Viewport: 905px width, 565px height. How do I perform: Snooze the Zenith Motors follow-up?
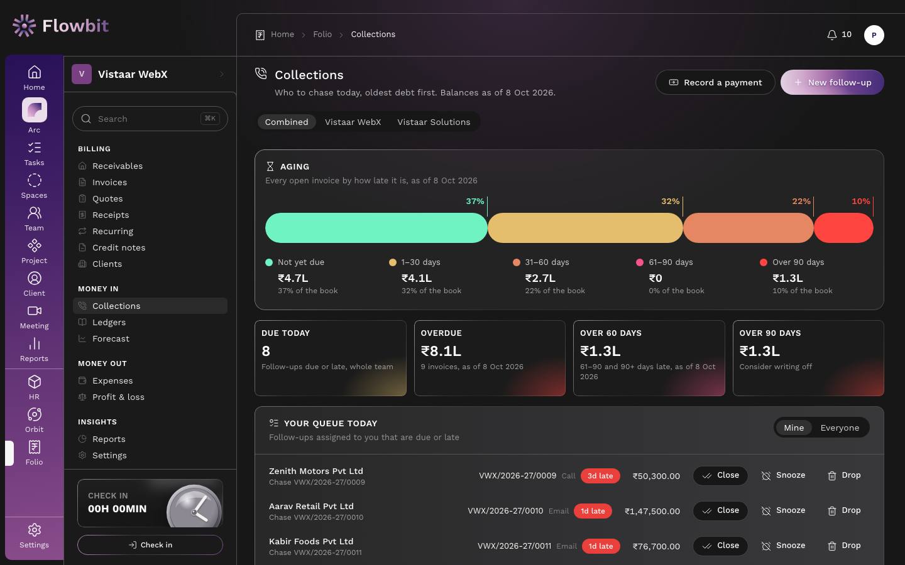pyautogui.click(x=783, y=476)
